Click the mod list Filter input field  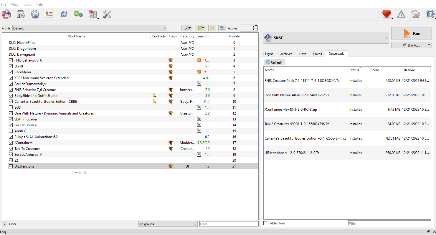click(229, 224)
